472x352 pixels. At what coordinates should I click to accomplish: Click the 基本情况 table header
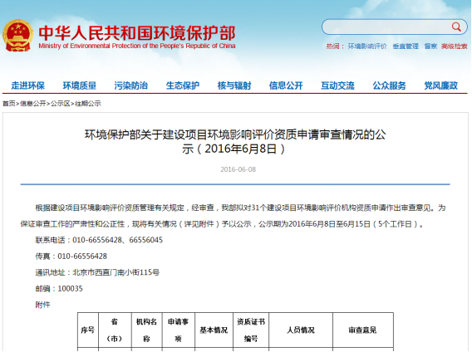coord(214,330)
